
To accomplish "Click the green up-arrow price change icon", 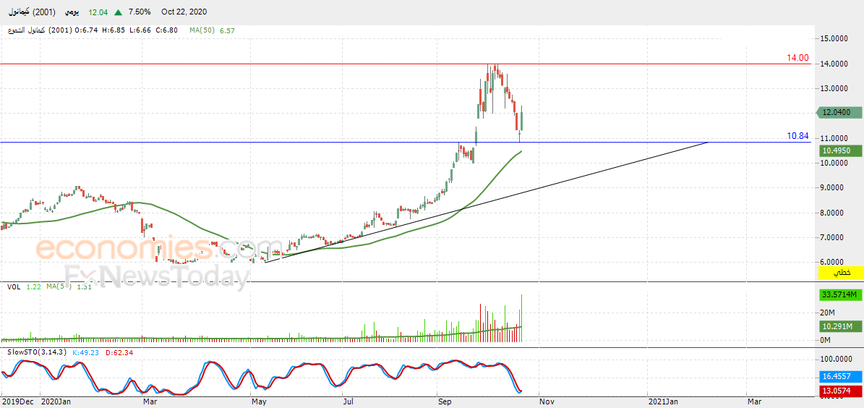I will tap(118, 12).
